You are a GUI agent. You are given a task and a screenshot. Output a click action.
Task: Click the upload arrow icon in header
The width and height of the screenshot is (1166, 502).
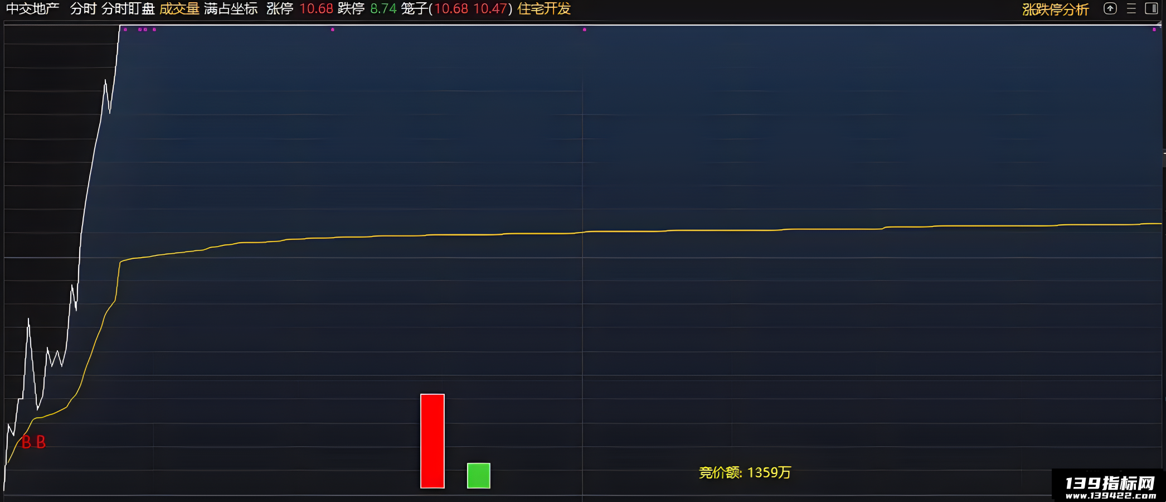point(1110,8)
